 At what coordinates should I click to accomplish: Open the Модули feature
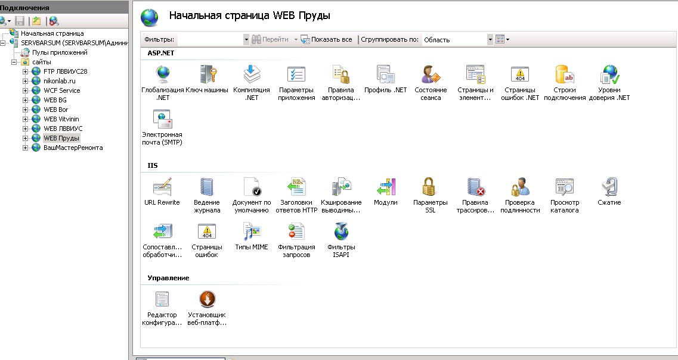pyautogui.click(x=386, y=192)
